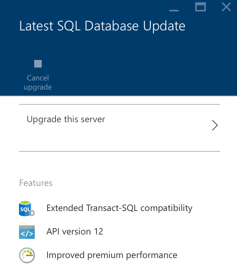Click the Features section heading
The height and width of the screenshot is (277, 237).
tap(36, 183)
